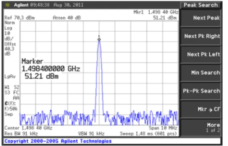Choose the Next Pk Right softkey

[200, 36]
